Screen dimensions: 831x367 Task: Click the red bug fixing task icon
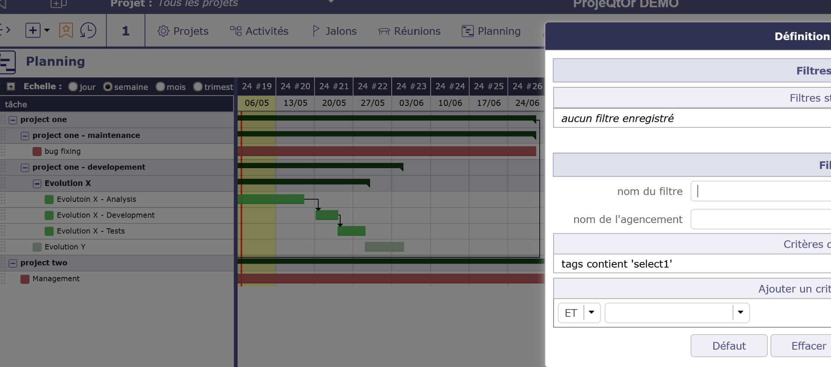pyautogui.click(x=37, y=151)
